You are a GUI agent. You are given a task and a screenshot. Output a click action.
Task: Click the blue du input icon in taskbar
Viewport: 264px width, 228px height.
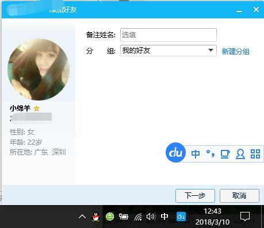pyautogui.click(x=181, y=217)
